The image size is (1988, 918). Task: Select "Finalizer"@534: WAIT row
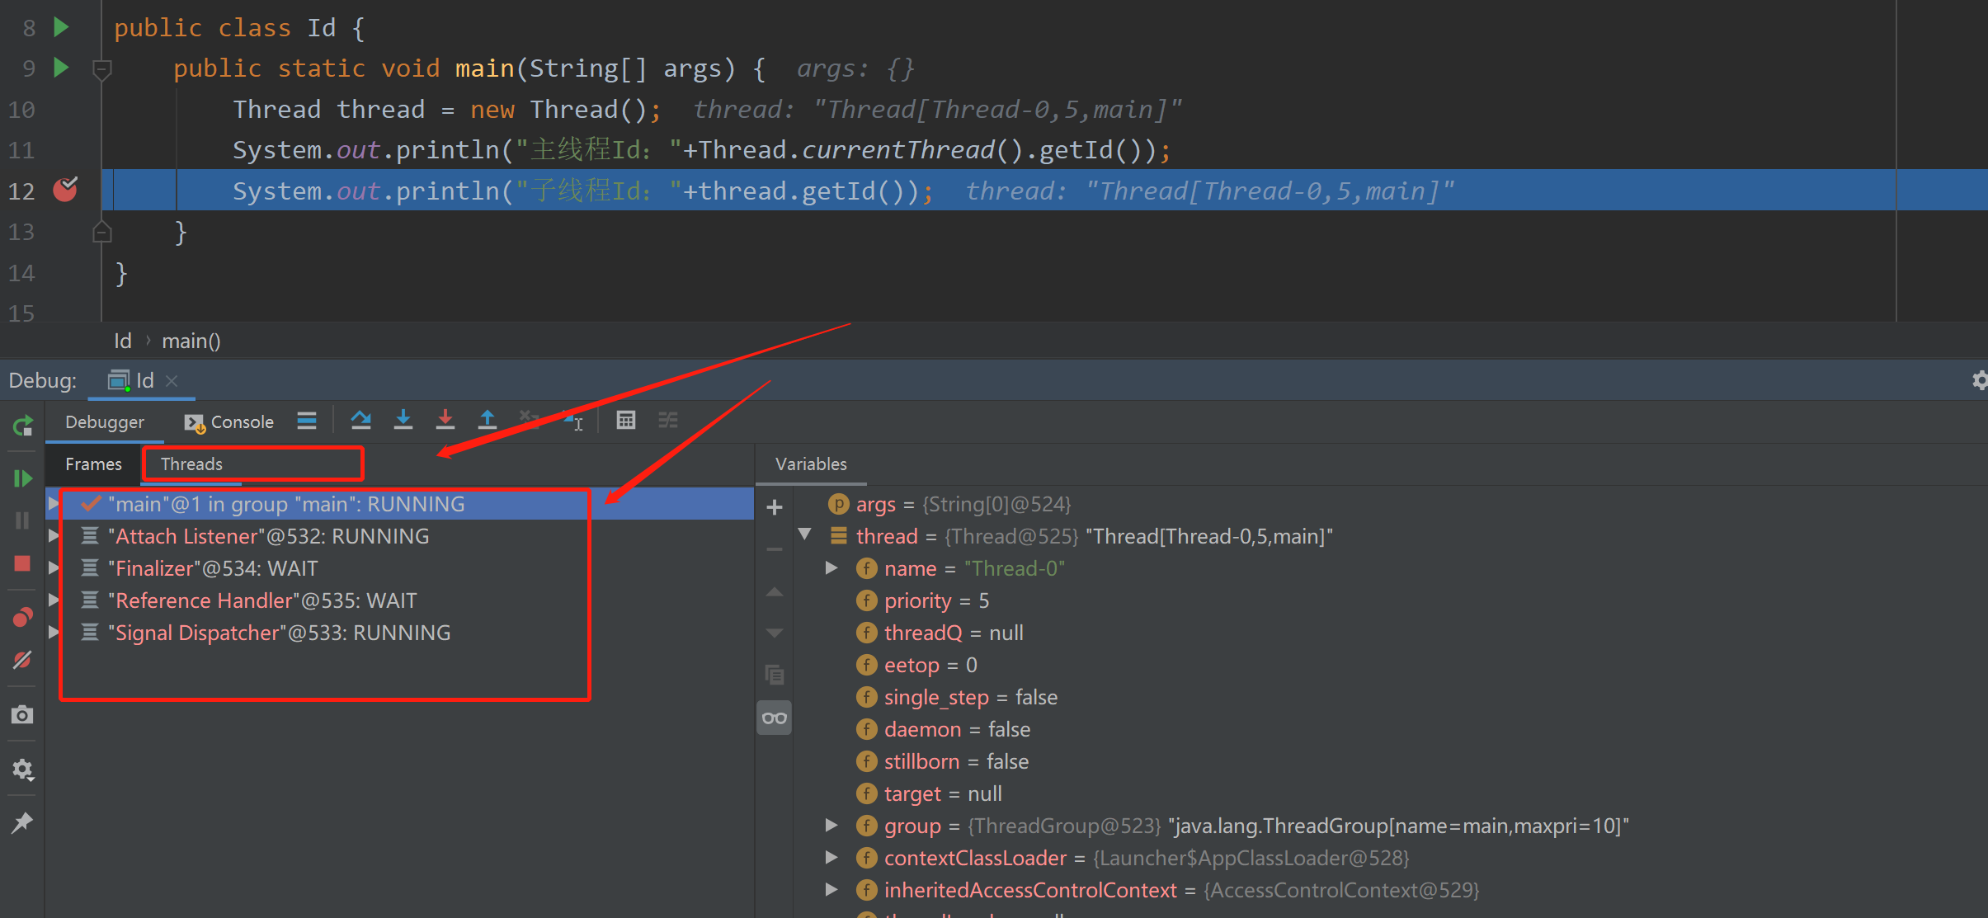(x=400, y=568)
